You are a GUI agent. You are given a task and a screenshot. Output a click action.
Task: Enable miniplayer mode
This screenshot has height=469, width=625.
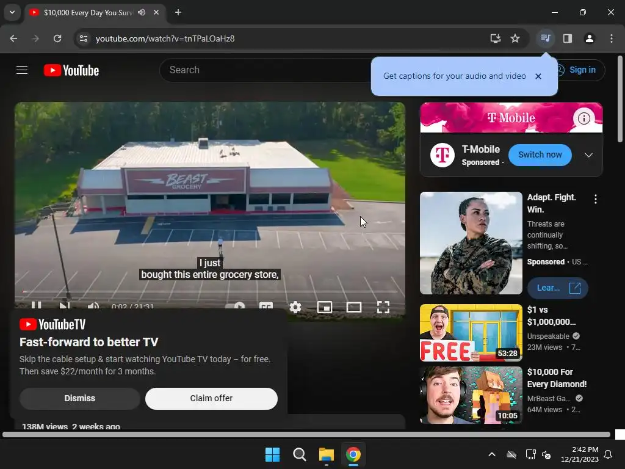tap(325, 307)
